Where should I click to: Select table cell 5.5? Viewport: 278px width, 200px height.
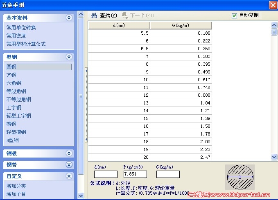tap(119, 33)
